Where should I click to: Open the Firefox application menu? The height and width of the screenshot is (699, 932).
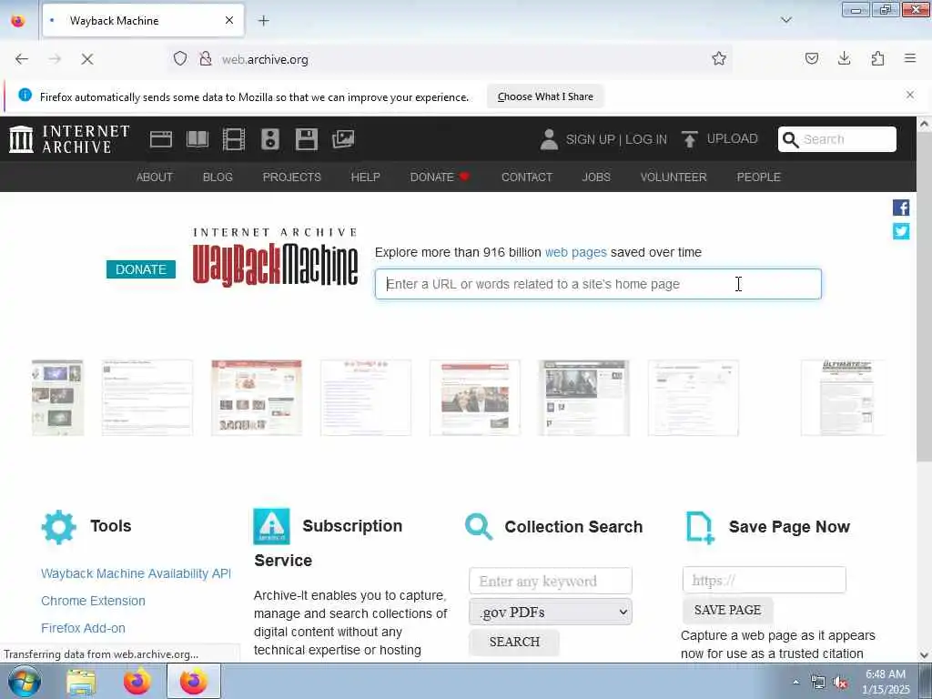click(x=909, y=58)
